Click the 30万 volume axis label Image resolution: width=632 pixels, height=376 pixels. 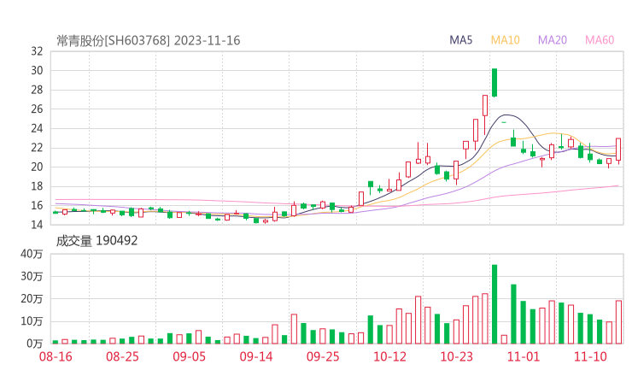(32, 276)
